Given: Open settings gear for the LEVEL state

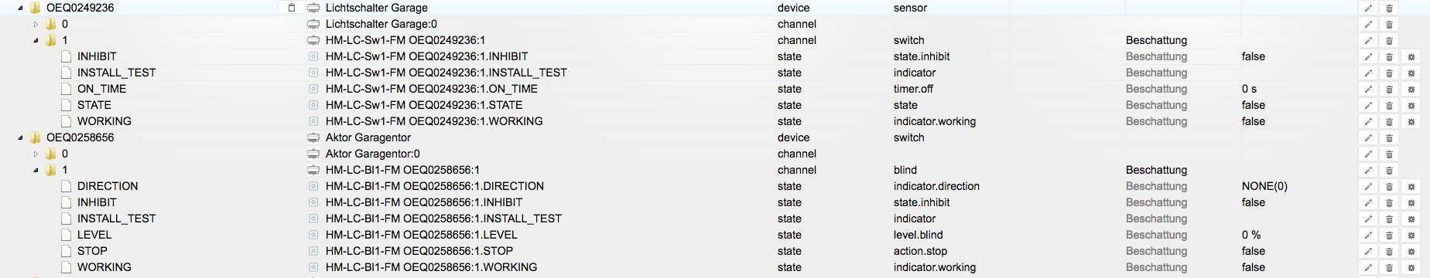Looking at the screenshot, I should 1411,235.
